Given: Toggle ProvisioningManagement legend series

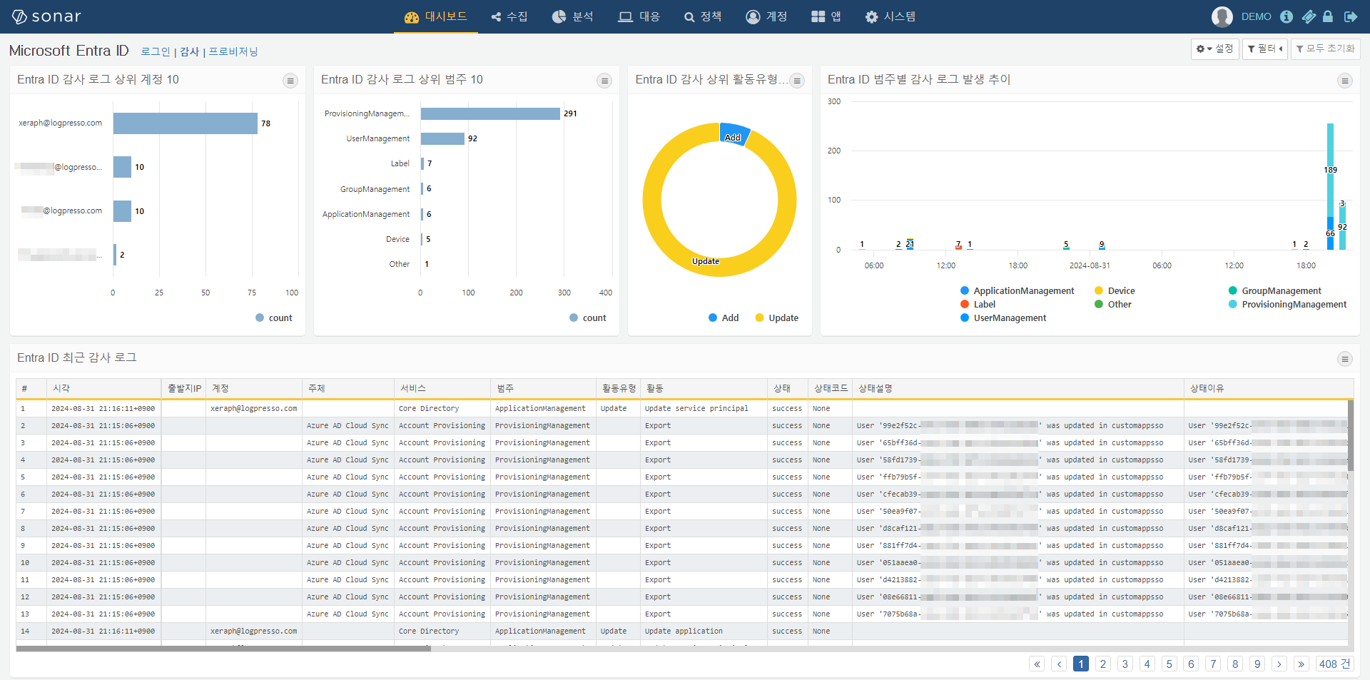Looking at the screenshot, I should tap(1287, 305).
